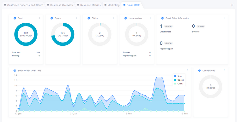The width and height of the screenshot is (237, 122).
Task: Open the Revenue Metrics tab
Action: [89, 5]
